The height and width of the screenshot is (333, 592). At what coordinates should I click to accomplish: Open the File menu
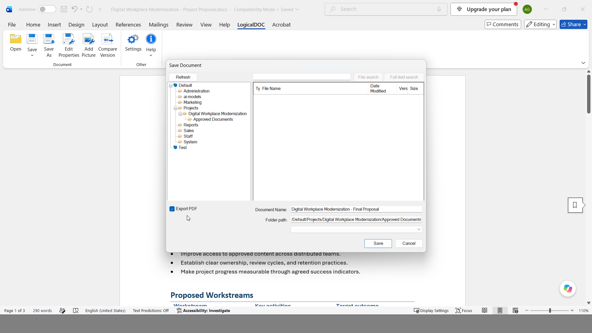(12, 25)
